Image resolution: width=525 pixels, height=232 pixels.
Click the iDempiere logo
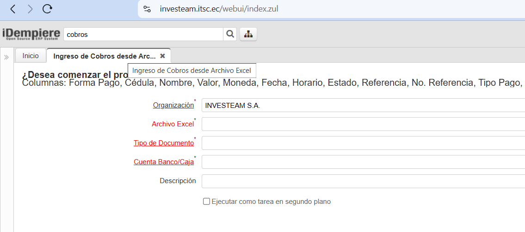(x=31, y=34)
